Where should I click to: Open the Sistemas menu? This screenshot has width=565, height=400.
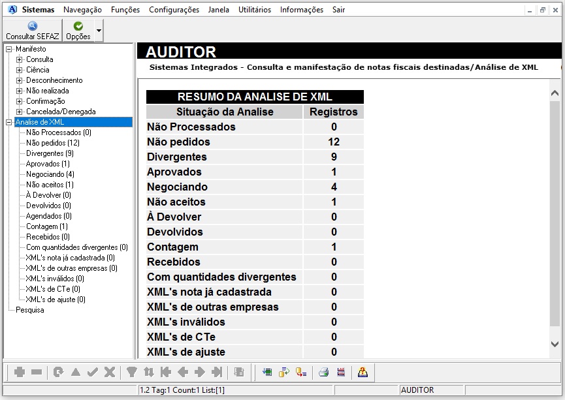pos(38,10)
